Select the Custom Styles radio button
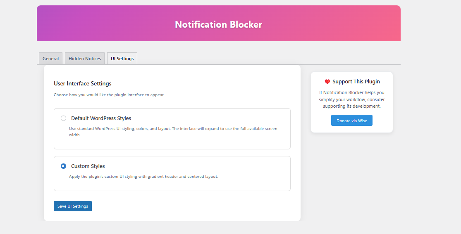 pos(63,166)
